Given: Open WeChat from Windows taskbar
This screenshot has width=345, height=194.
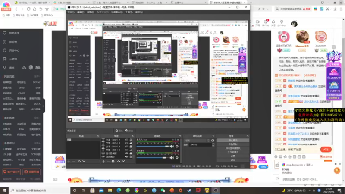Looking at the screenshot, I should tap(163, 190).
